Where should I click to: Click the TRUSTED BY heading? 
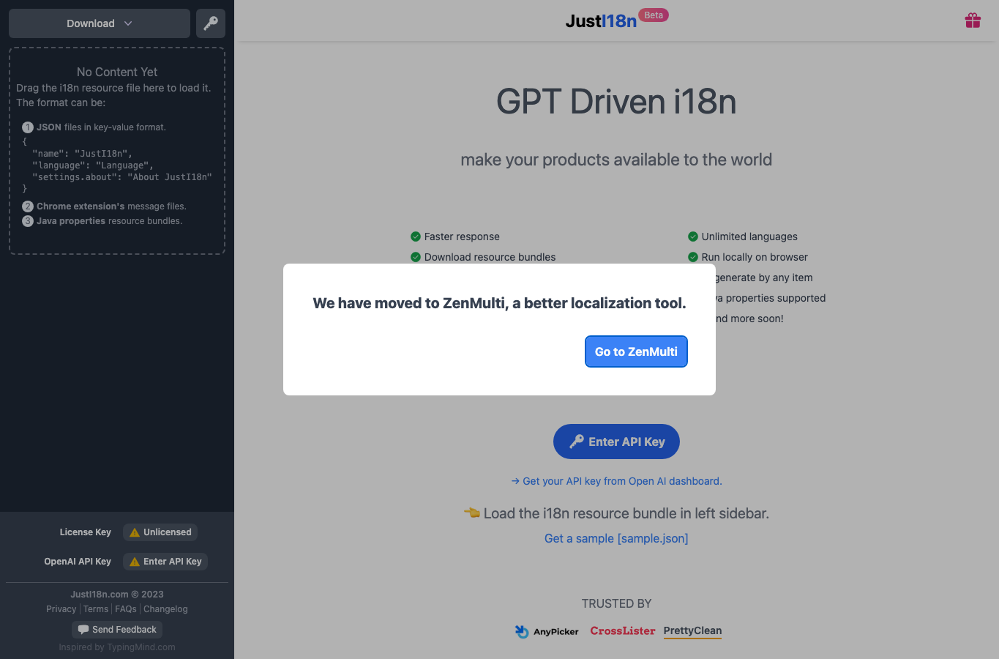(x=616, y=603)
